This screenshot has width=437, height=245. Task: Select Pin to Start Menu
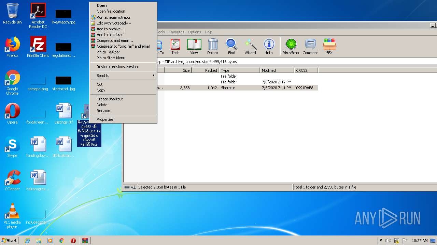(123, 58)
